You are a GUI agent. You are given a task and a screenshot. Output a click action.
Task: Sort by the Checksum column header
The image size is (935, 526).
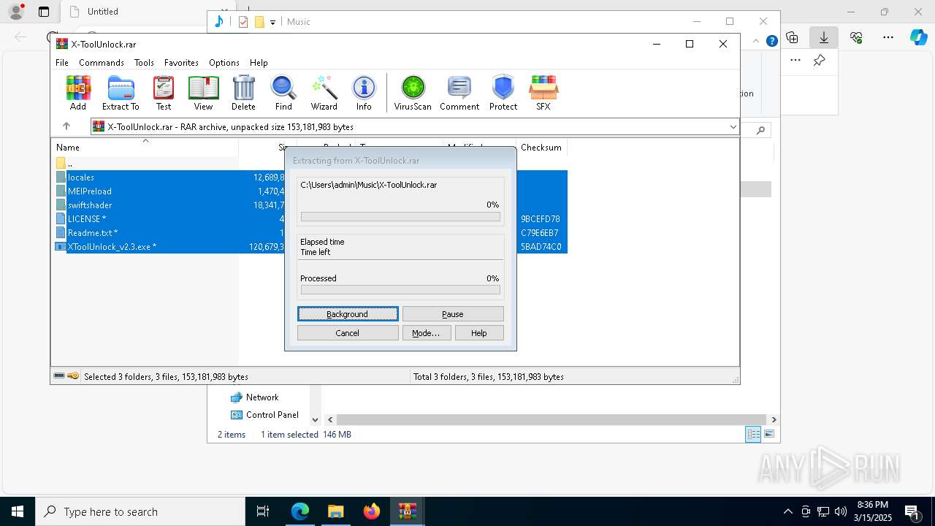(541, 148)
